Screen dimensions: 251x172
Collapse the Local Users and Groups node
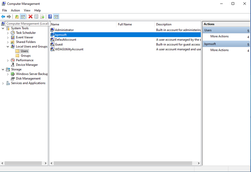[x=8, y=47]
